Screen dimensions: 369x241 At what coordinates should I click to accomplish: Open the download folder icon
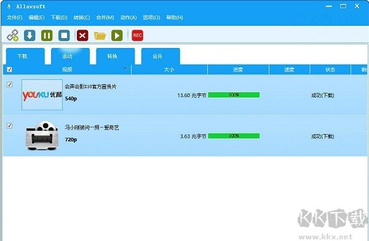[x=100, y=36]
